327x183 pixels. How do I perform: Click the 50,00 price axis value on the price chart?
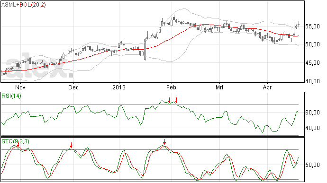click(x=312, y=44)
